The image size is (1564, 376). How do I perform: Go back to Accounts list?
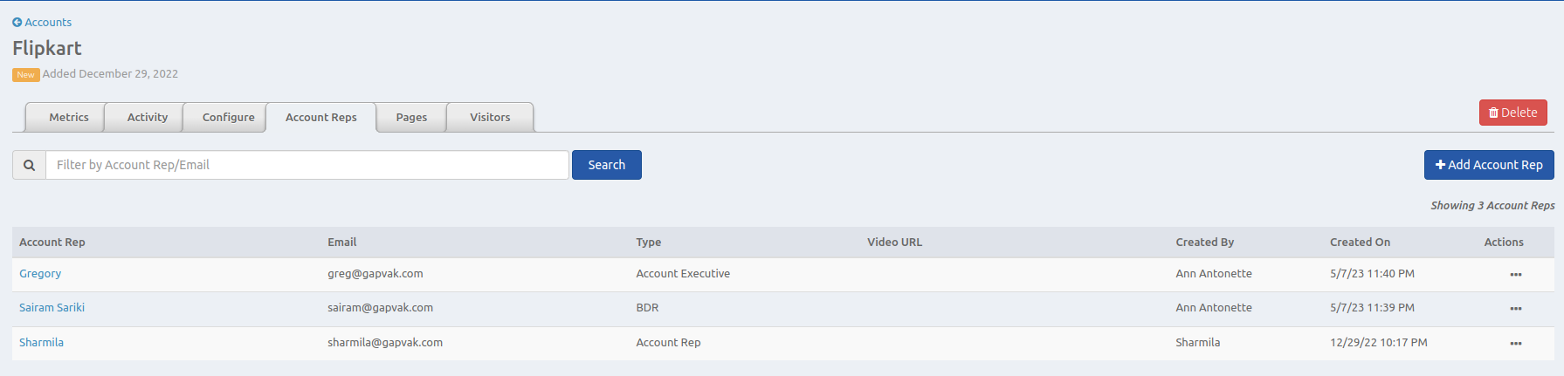pos(42,22)
